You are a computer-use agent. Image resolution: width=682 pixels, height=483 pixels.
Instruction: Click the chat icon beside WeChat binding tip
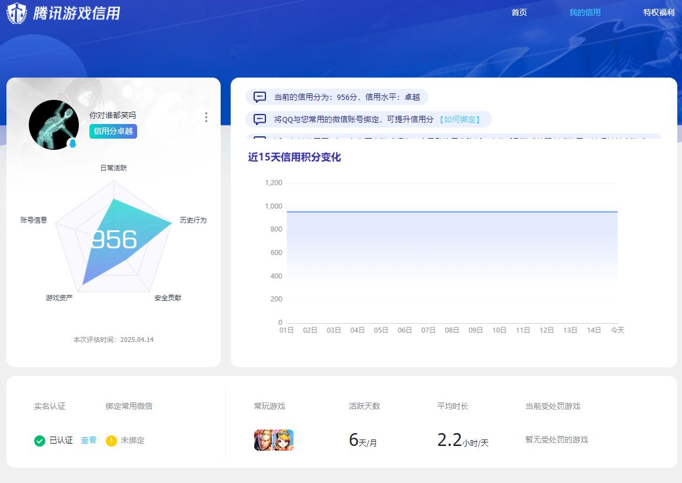tap(260, 119)
